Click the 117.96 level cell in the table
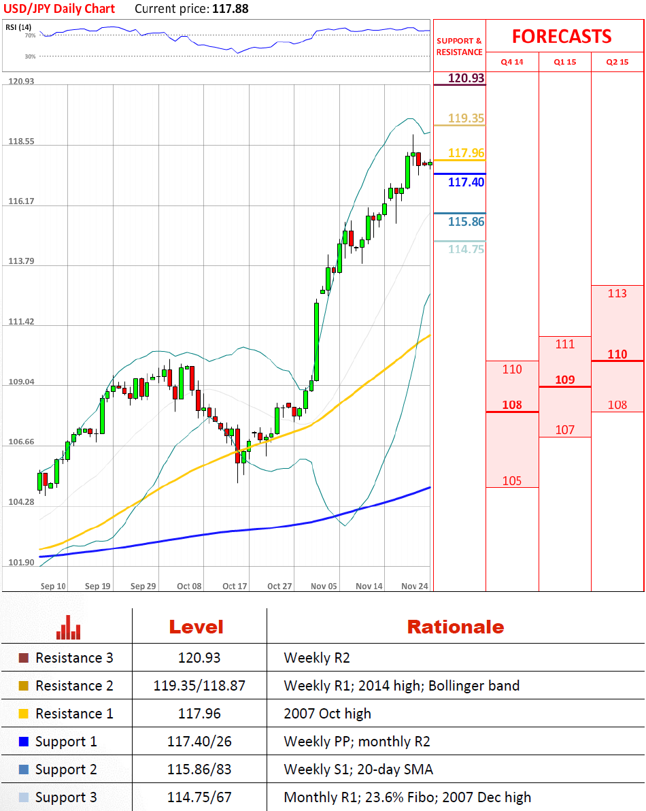 pos(199,714)
